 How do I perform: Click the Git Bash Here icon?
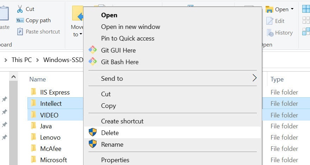click(93, 62)
